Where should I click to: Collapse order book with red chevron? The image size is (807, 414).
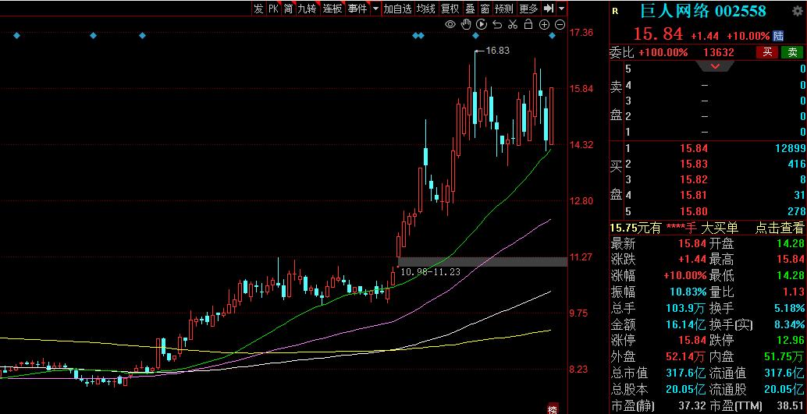point(716,65)
